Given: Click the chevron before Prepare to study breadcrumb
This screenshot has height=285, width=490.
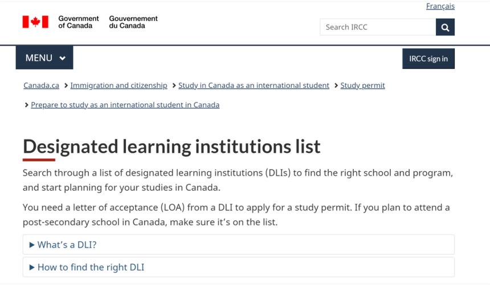Looking at the screenshot, I should click(x=26, y=105).
